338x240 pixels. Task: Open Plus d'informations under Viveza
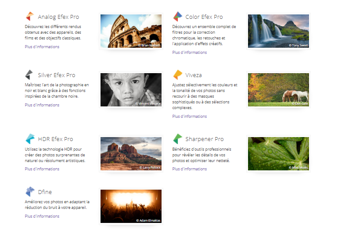(190, 116)
